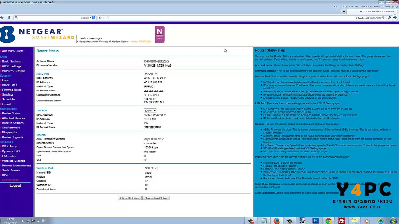Open Firewall Rules page
The width and height of the screenshot is (399, 224).
point(12,90)
